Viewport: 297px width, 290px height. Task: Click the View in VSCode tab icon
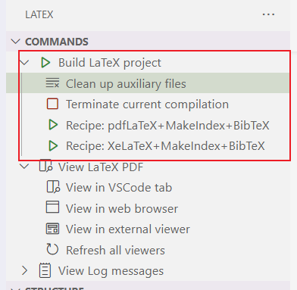pyautogui.click(x=53, y=187)
